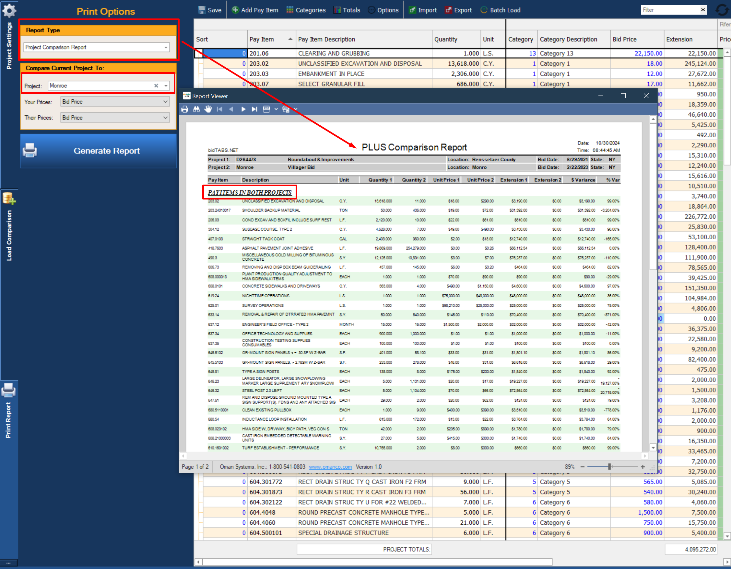731x569 pixels.
Task: Click the zoom slider in Report Viewer
Action: coord(609,467)
